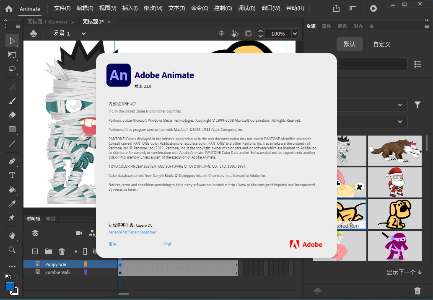The height and width of the screenshot is (300, 433).
Task: Select the rotation tool in stage bar
Action: click(x=235, y=33)
